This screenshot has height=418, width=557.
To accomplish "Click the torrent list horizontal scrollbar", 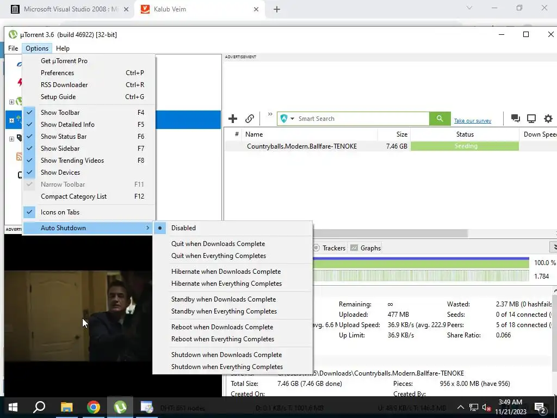I will (390, 233).
